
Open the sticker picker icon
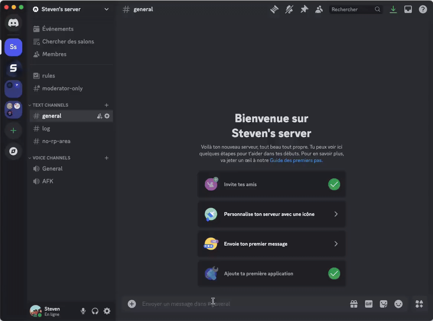click(x=384, y=304)
